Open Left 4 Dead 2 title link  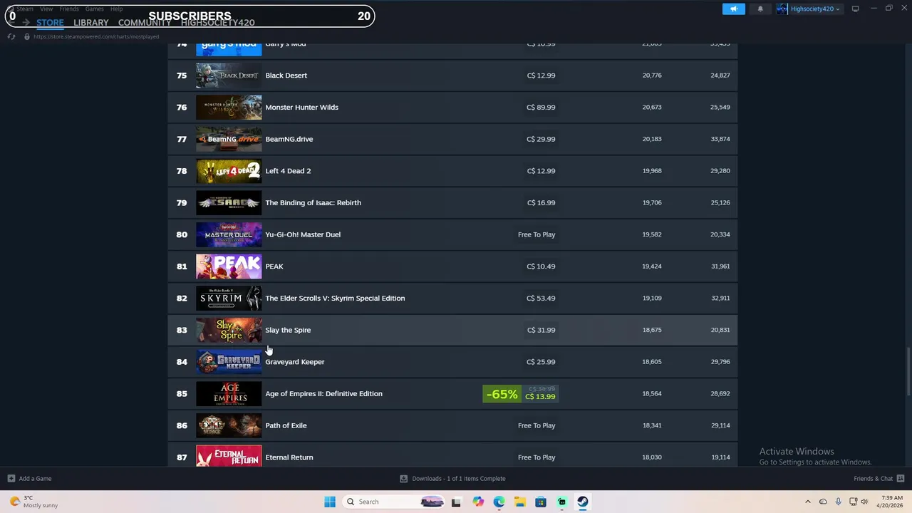click(x=288, y=171)
